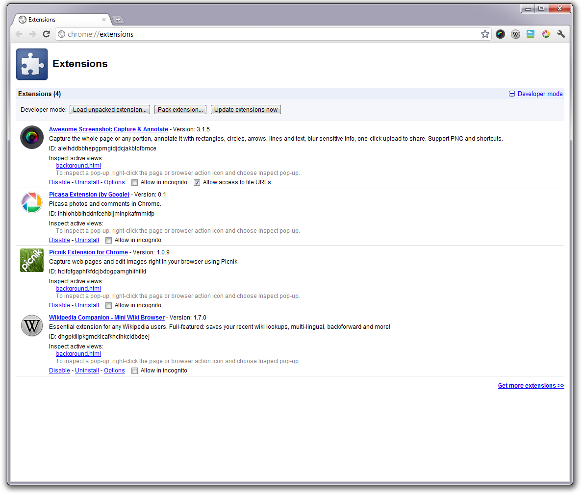Click inside the address bar
The image size is (582, 494).
click(x=196, y=34)
